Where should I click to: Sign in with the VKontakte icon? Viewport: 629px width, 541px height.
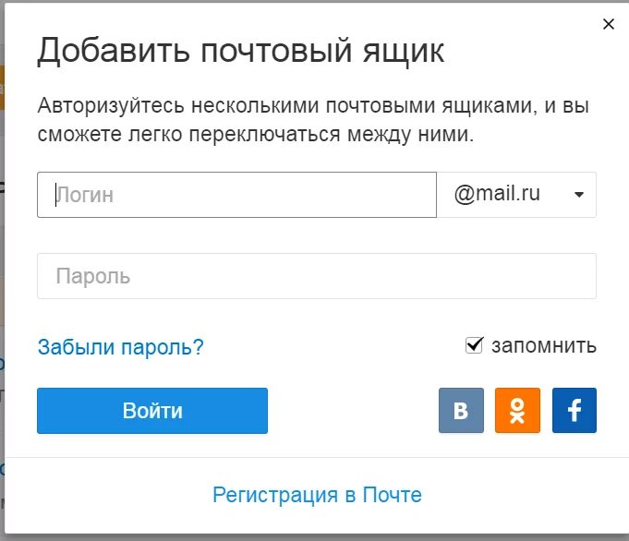coord(461,410)
